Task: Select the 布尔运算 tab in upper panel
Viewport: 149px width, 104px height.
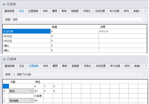Action: click(114, 11)
